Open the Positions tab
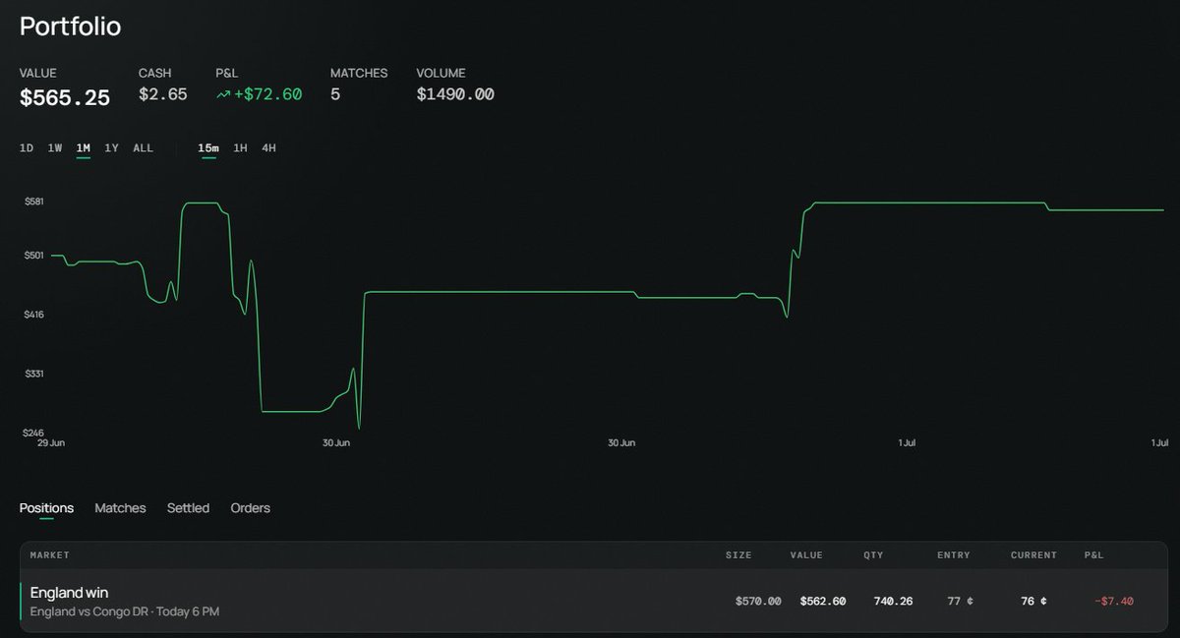The image size is (1180, 638). click(x=46, y=508)
